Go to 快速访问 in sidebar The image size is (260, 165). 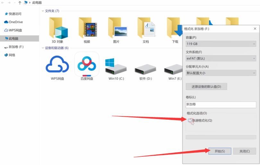point(13,14)
